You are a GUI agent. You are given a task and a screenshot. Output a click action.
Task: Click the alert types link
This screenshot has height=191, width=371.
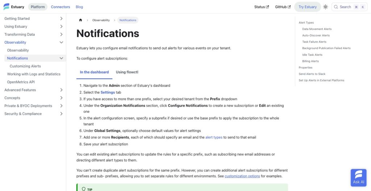pyautogui.click(x=214, y=137)
